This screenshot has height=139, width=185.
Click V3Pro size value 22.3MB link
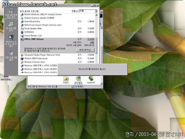(x=91, y=39)
